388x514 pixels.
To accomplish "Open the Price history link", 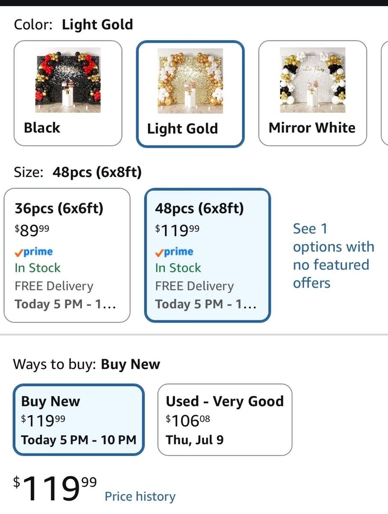I will coord(140,496).
